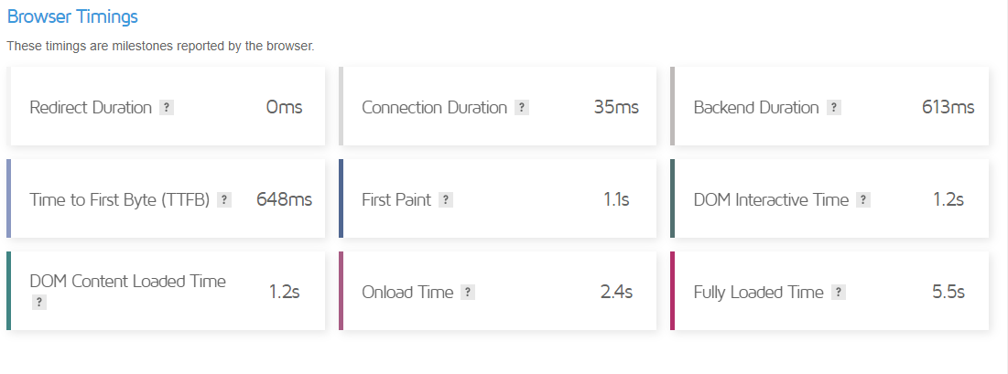This screenshot has height=374, width=1008.
Task: Click the First Paint label text
Action: (396, 200)
